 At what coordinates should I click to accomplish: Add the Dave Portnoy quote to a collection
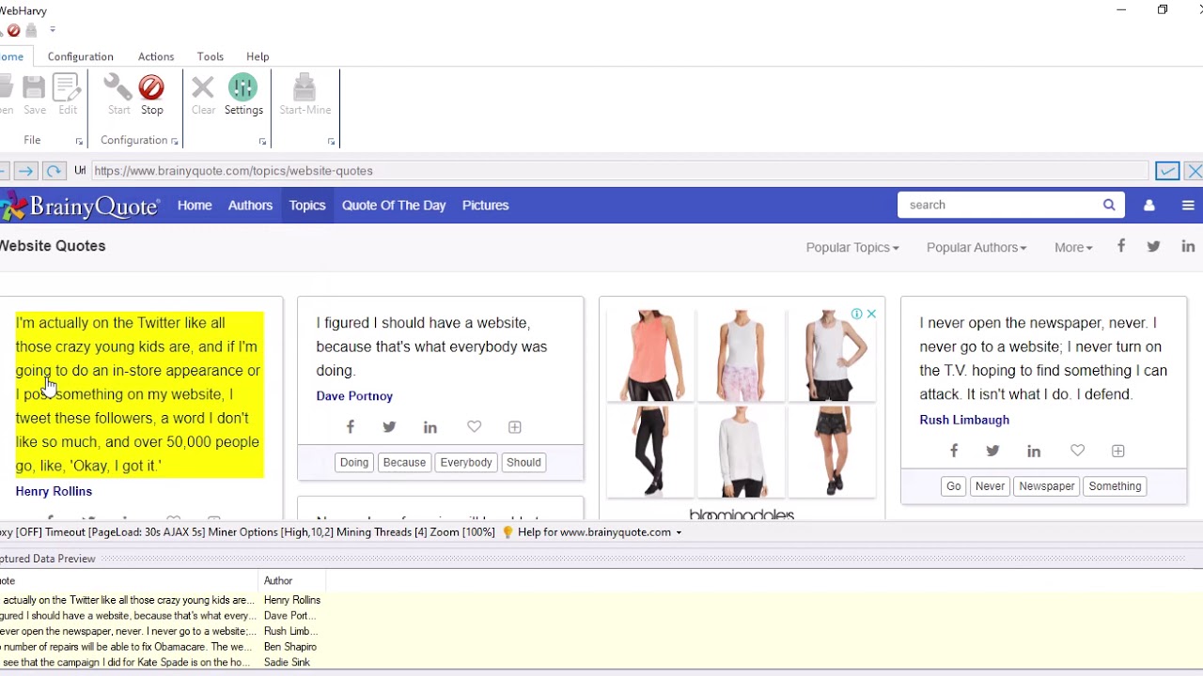click(514, 427)
